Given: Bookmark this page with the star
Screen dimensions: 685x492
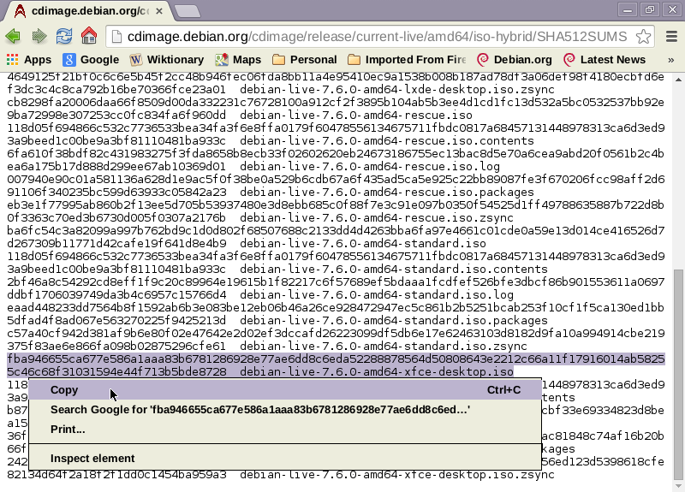Looking at the screenshot, I should pos(642,37).
